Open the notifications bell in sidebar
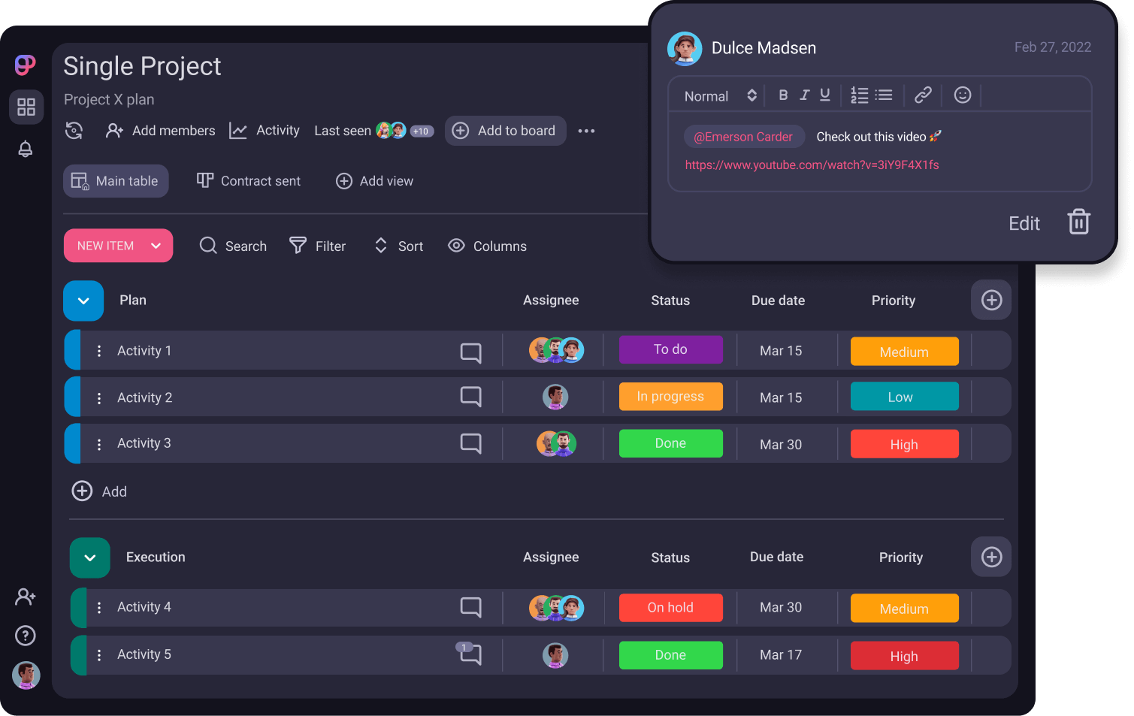The height and width of the screenshot is (716, 1134). coord(26,149)
